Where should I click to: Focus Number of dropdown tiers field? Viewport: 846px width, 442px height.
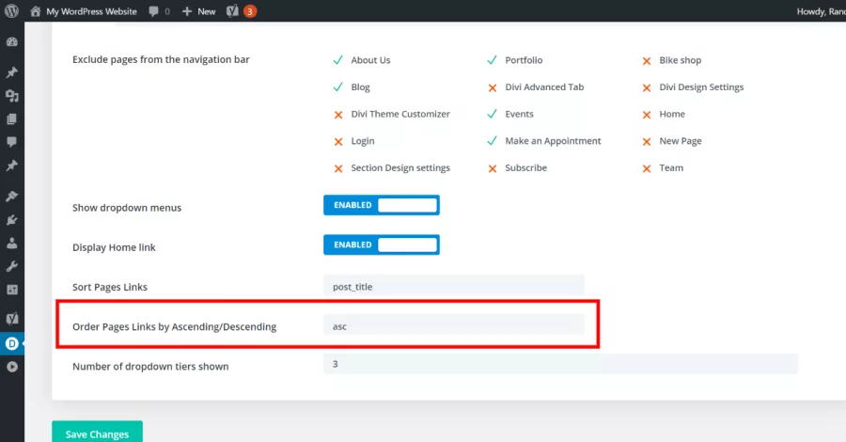point(560,364)
